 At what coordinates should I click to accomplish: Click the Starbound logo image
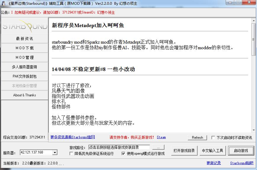[25, 26]
